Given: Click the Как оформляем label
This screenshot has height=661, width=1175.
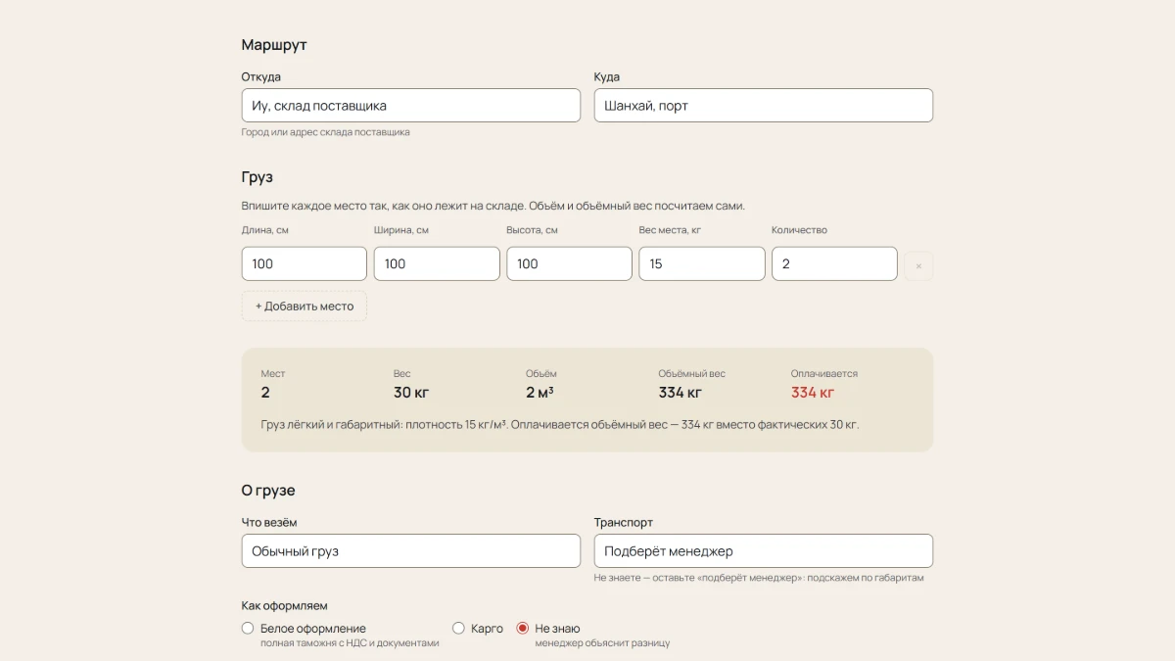Looking at the screenshot, I should pyautogui.click(x=285, y=606).
